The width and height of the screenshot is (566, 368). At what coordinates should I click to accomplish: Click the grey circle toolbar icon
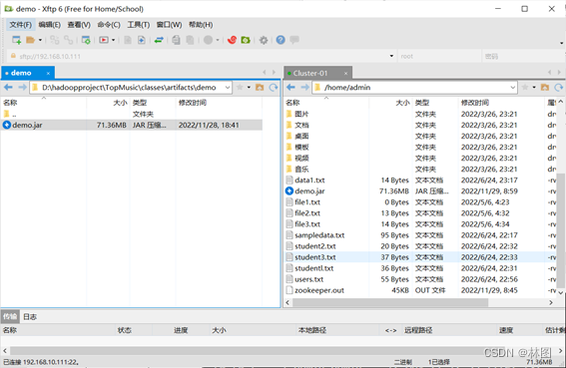[209, 40]
